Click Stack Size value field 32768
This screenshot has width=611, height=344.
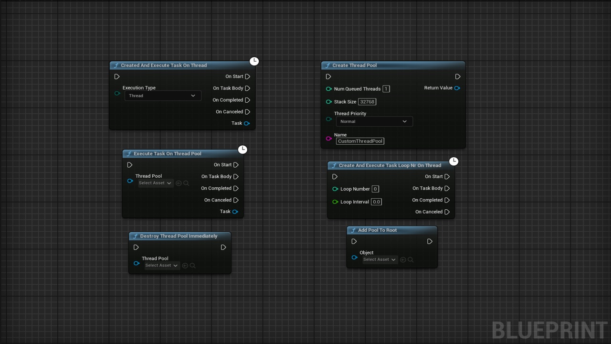(367, 102)
